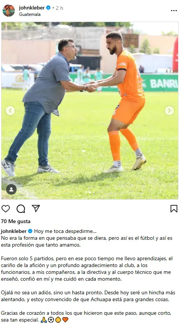Open johnkleber username in the caption
Image resolution: width=186 pixels, height=325 pixels.
(14, 231)
